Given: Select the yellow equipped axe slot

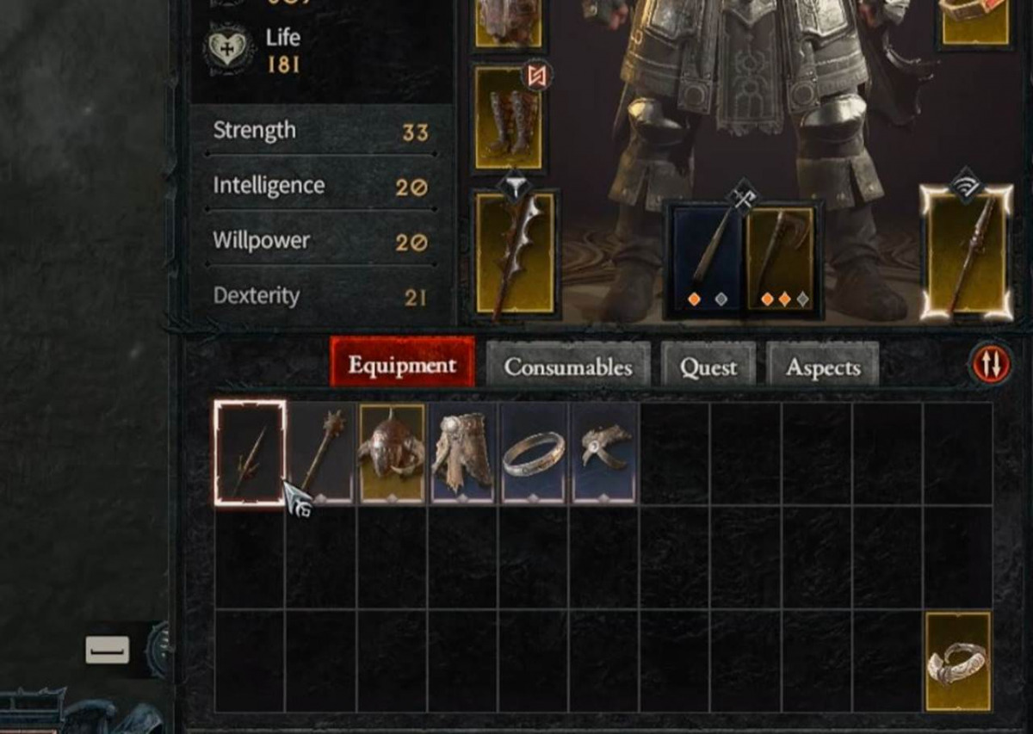Looking at the screenshot, I should click(782, 258).
